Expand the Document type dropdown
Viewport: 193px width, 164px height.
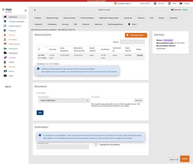(64, 100)
